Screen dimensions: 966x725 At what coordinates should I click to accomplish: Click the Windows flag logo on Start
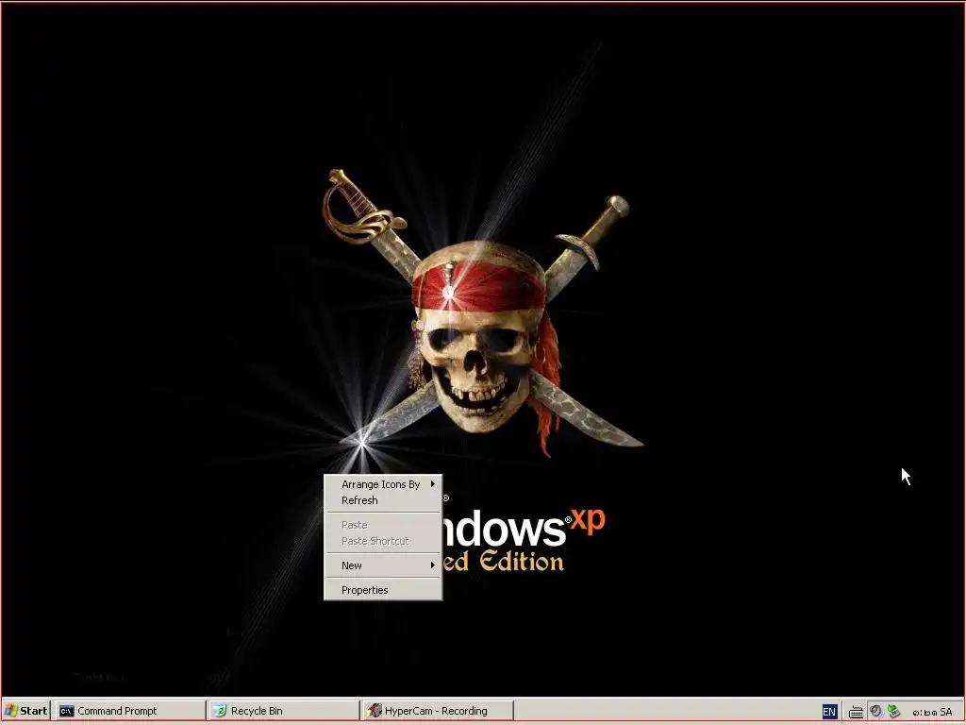11,711
